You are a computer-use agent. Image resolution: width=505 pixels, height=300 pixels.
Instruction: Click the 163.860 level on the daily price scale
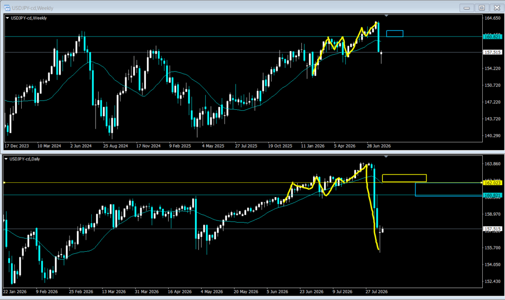(493, 164)
